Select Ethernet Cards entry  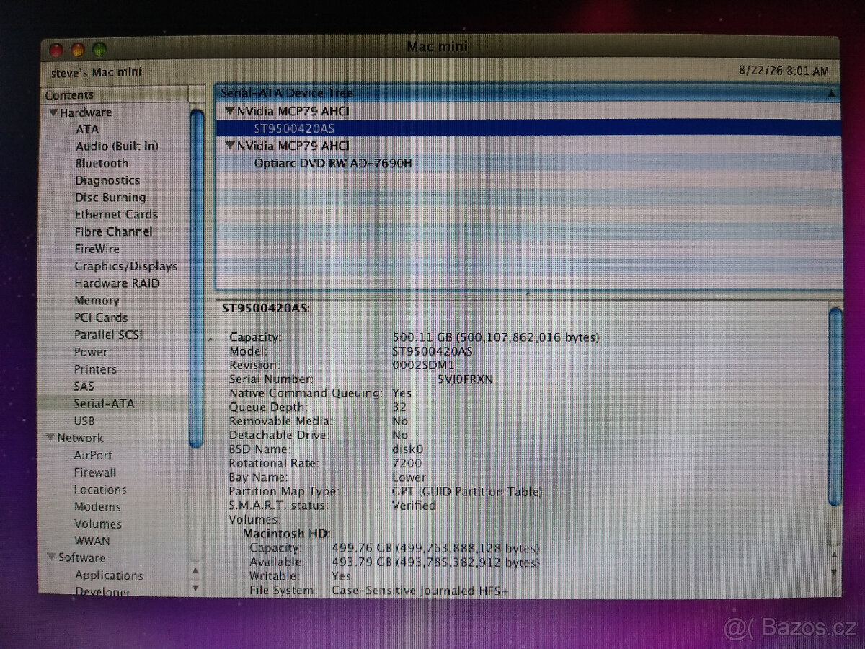[116, 214]
